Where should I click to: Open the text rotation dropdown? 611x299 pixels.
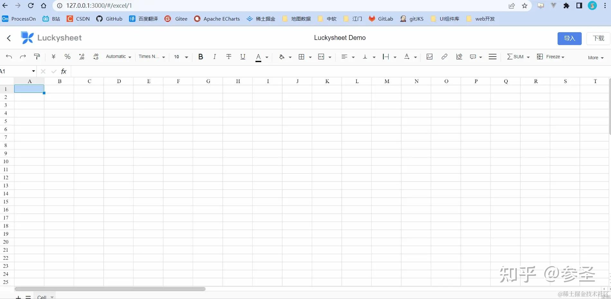(x=415, y=57)
